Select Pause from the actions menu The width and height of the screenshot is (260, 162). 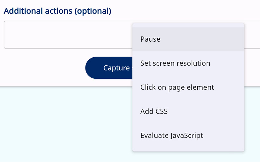150,39
